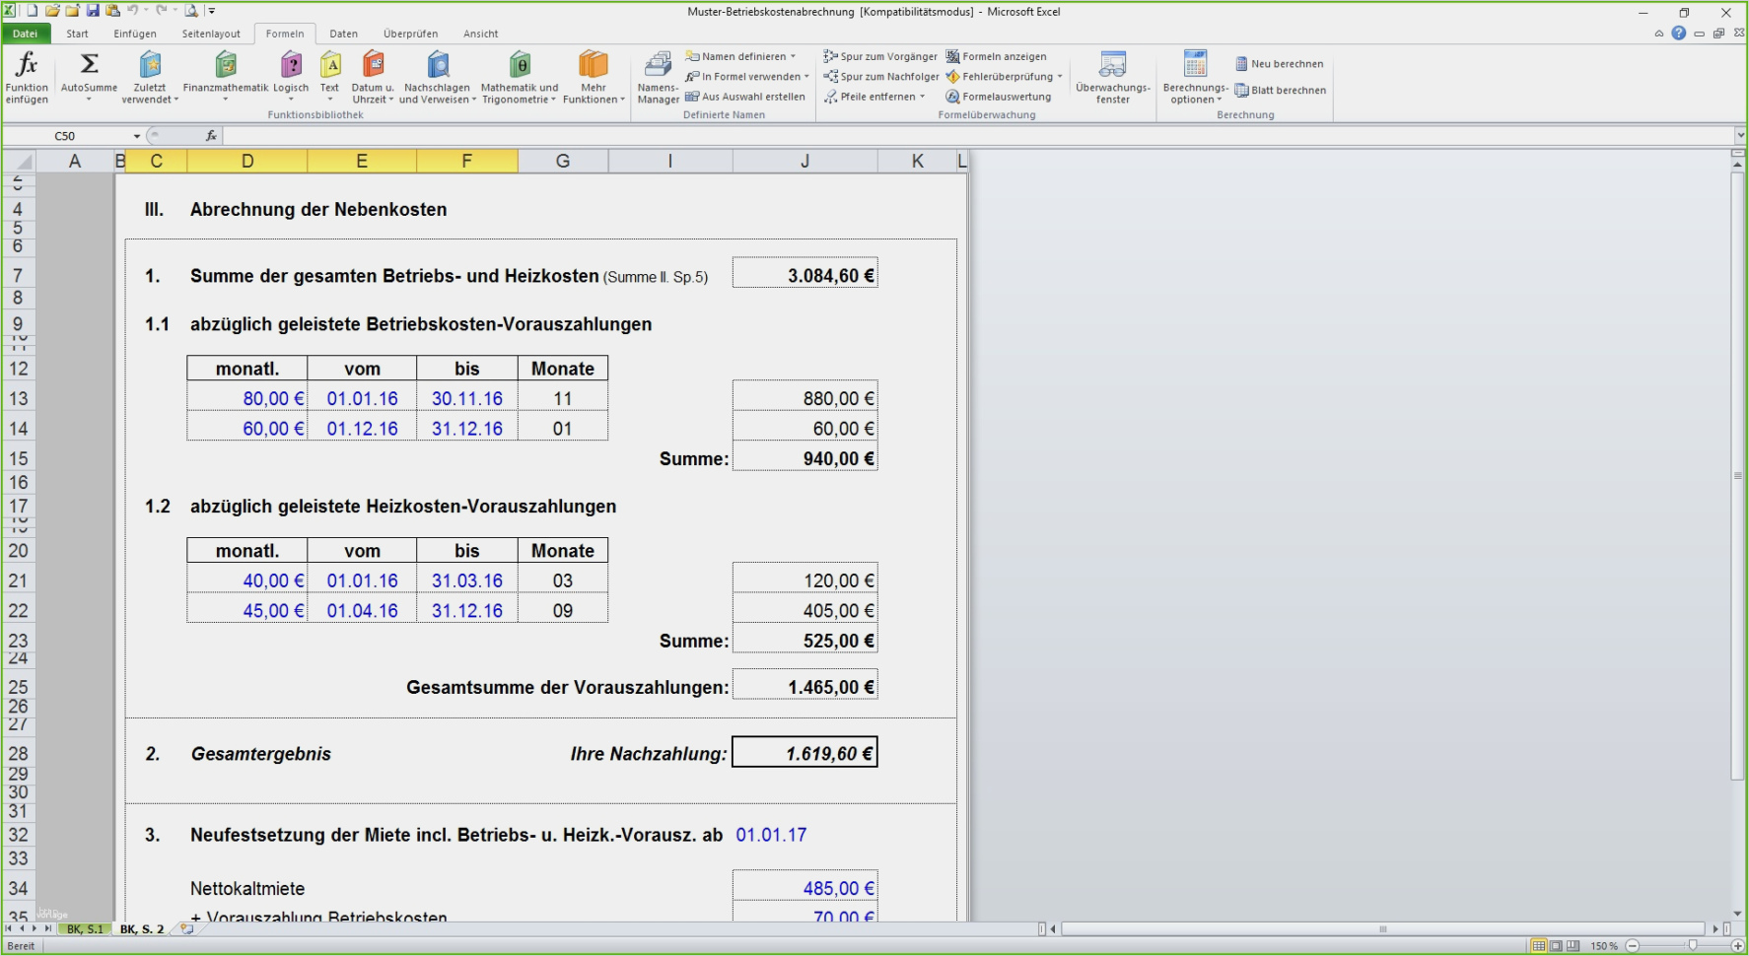
Task: Switch to page layout view in status bar
Action: point(1556,946)
